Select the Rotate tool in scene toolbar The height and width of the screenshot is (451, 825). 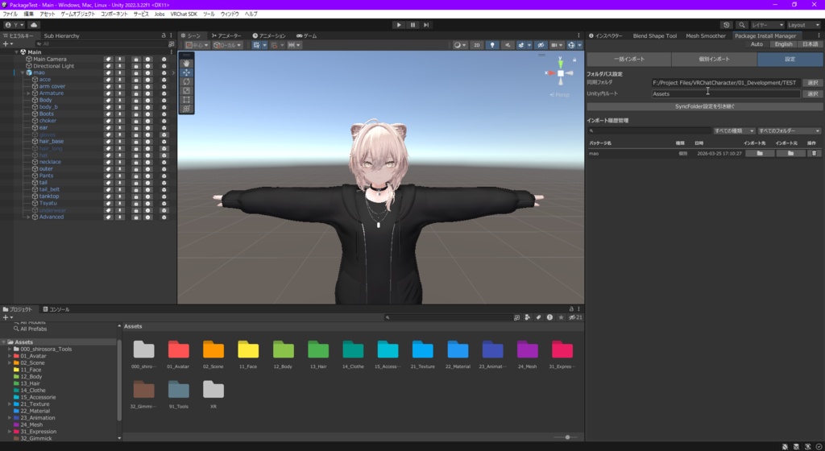[x=186, y=81]
